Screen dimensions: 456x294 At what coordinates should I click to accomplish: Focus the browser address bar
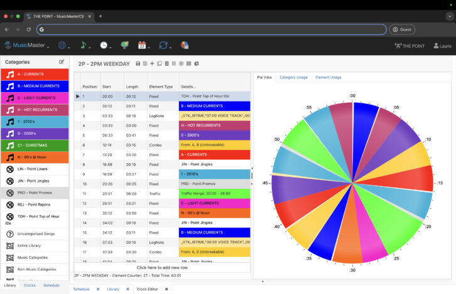[212, 29]
